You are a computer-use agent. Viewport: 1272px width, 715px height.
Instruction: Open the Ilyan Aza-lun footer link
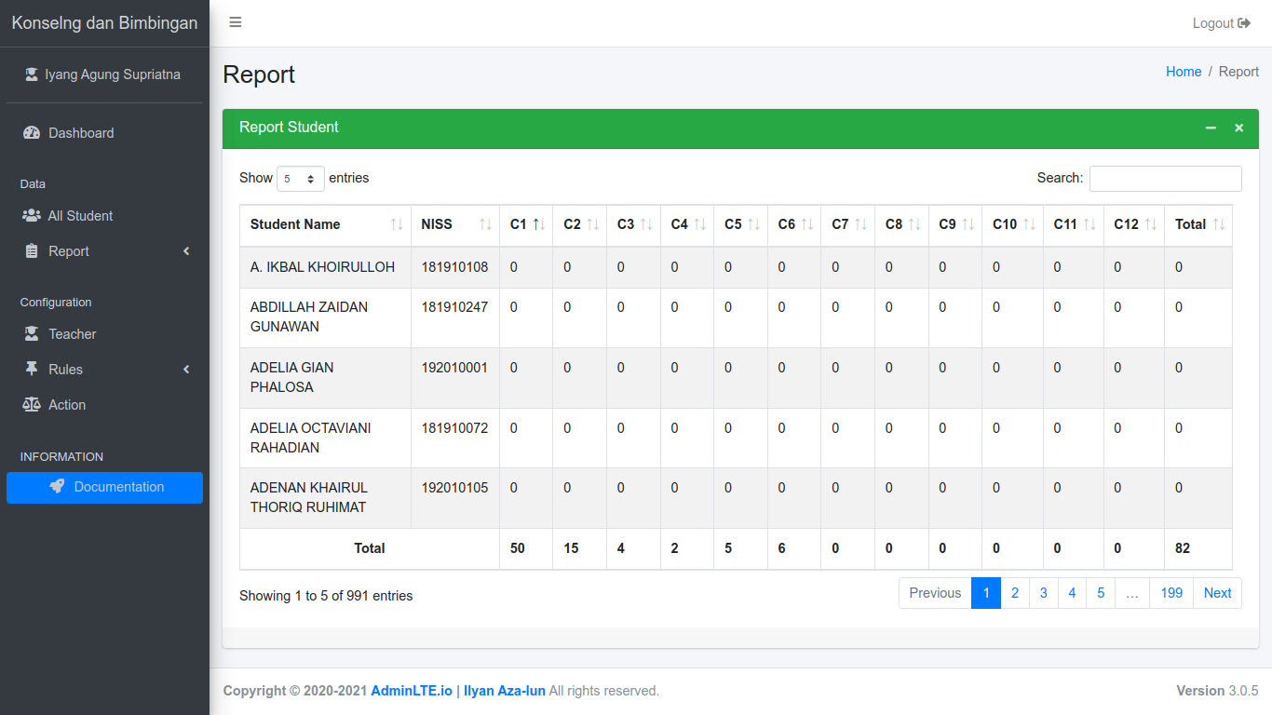505,691
